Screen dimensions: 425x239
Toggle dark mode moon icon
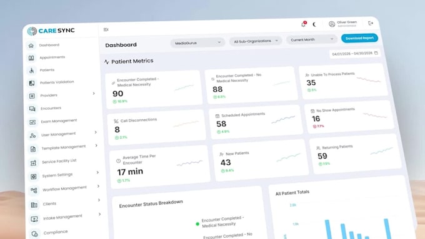point(314,24)
